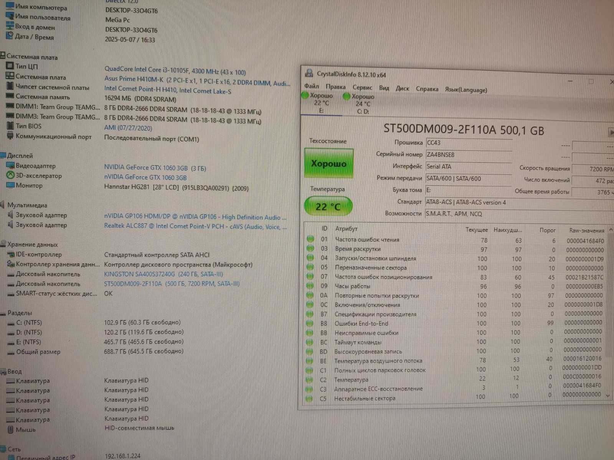
Task: Click the Raw-значения column header
Action: click(x=586, y=230)
